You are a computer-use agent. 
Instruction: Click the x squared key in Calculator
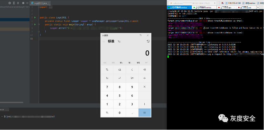(120, 78)
